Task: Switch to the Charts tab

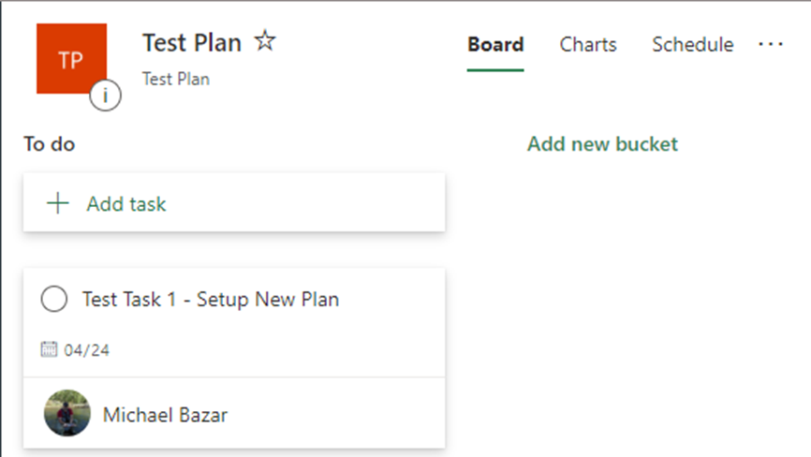Action: (x=588, y=44)
